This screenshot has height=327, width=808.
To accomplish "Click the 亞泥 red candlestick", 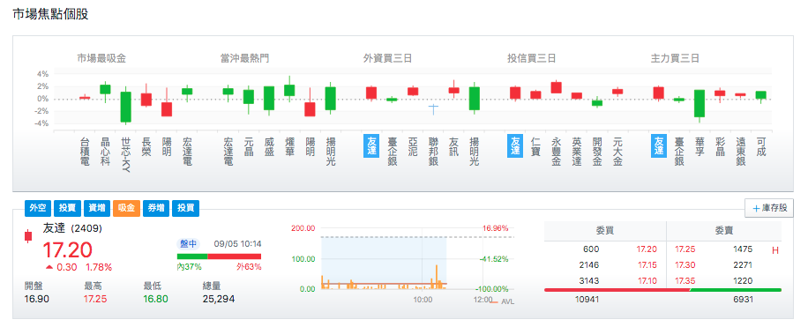I will tap(413, 91).
